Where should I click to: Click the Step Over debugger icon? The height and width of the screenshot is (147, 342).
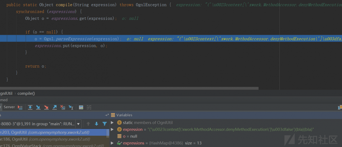point(30,107)
